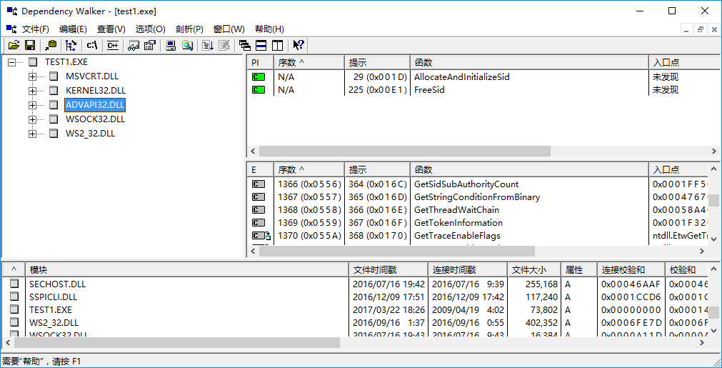Screen dimensions: 722x368
Task: Click the context help arrow-question icon
Action: tap(299, 45)
